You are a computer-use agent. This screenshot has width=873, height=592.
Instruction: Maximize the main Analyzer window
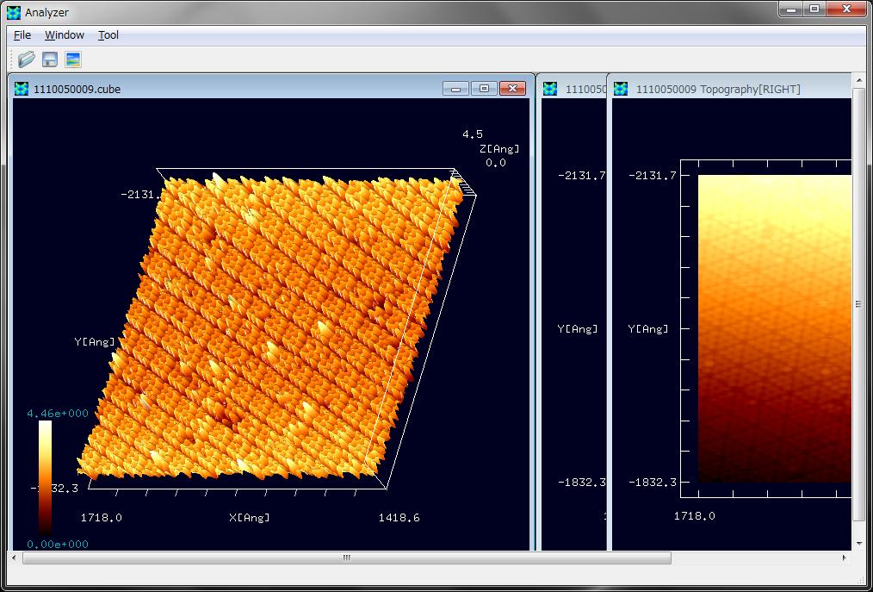[x=814, y=9]
